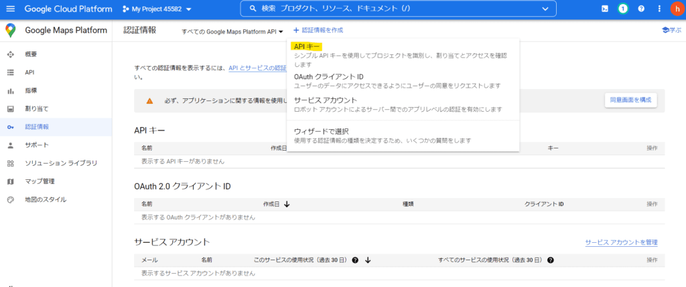Image resolution: width=686 pixels, height=287 pixels.
Task: Click help icon beside すべてのサービスの使用状況
Action: (551, 260)
